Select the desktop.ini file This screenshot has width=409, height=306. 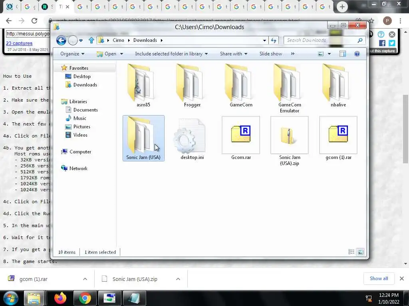click(192, 139)
